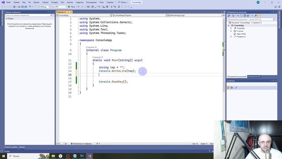
Task: Switch to the Program.cs editor tab
Action: [61, 12]
